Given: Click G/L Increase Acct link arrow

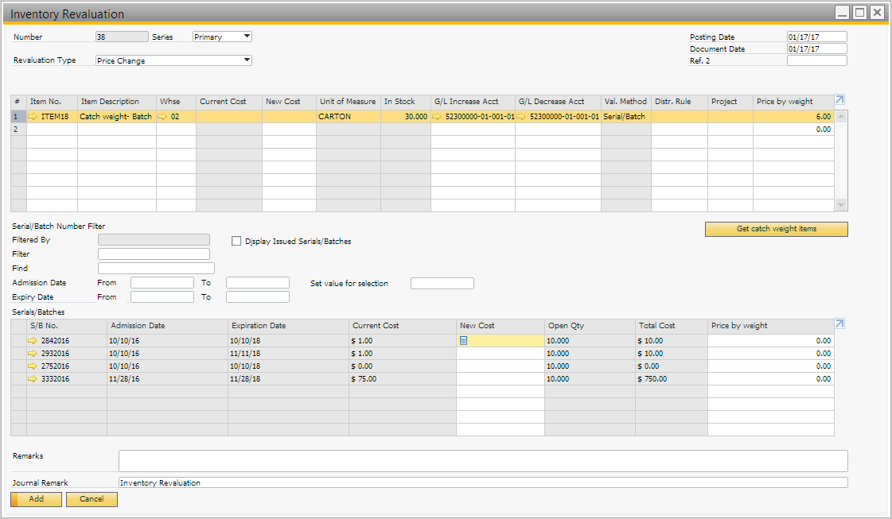Looking at the screenshot, I should click(x=437, y=117).
